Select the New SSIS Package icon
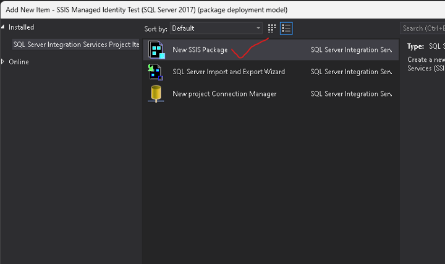This screenshot has height=264, width=445. (x=156, y=50)
